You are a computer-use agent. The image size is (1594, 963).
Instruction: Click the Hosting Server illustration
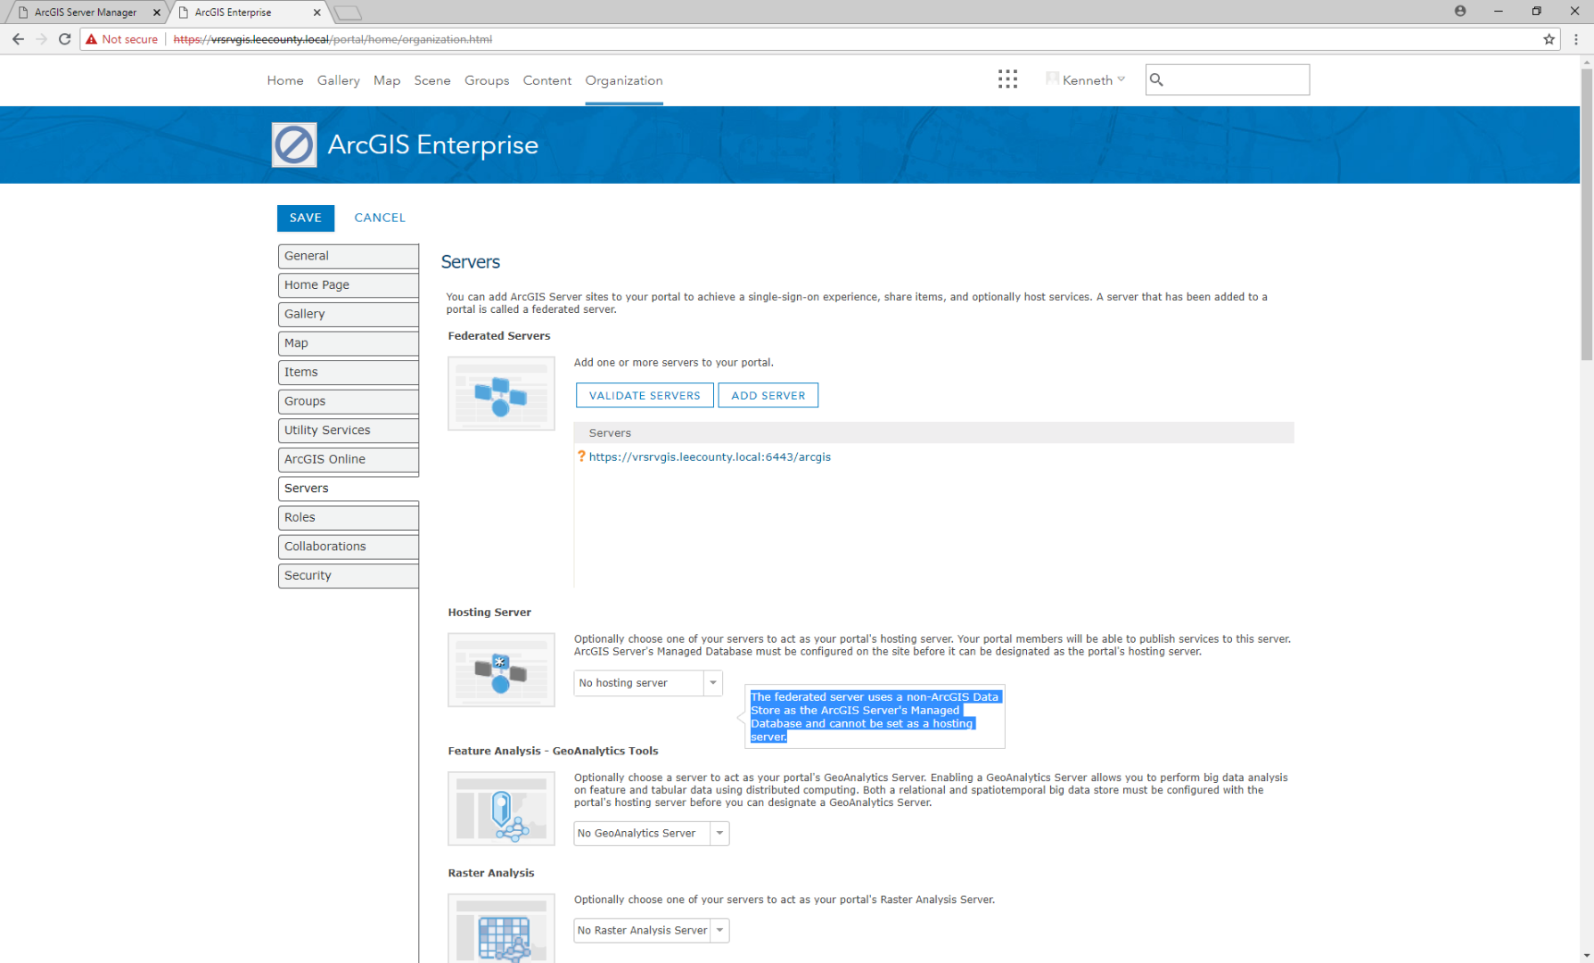[501, 670]
